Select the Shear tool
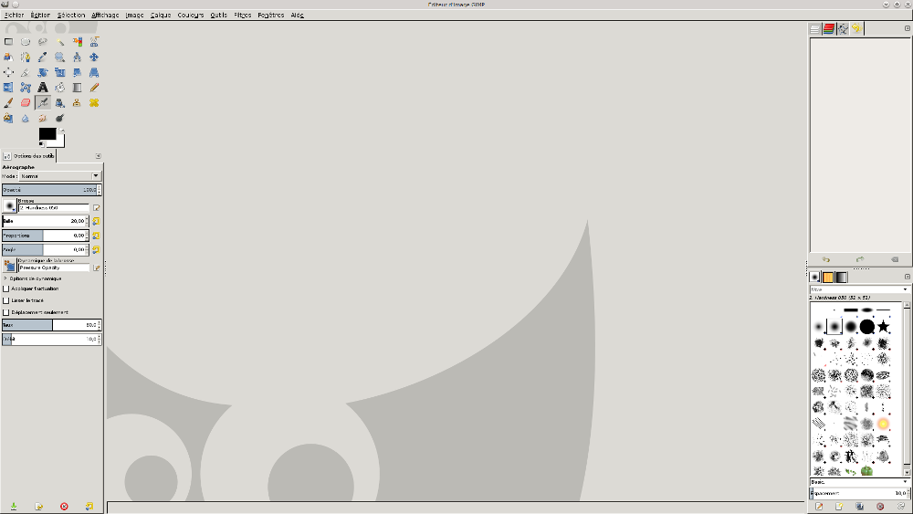The height and width of the screenshot is (514, 913). 77,72
